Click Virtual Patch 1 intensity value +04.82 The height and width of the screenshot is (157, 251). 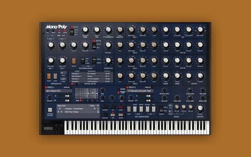coord(107,74)
